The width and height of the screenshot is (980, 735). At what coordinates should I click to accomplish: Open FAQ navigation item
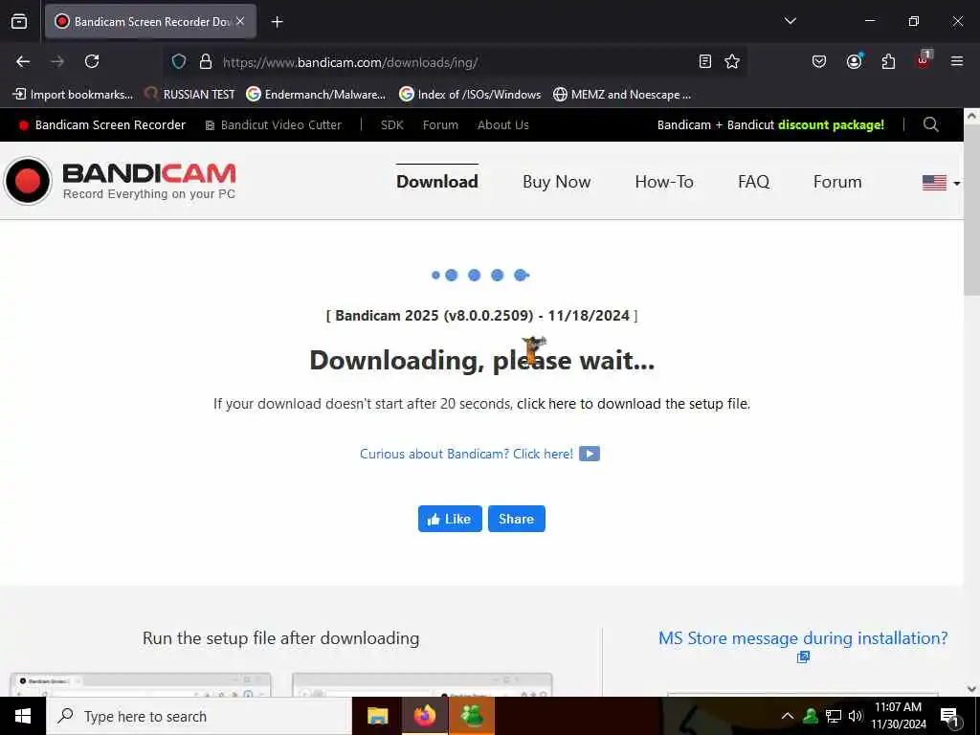pyautogui.click(x=753, y=182)
